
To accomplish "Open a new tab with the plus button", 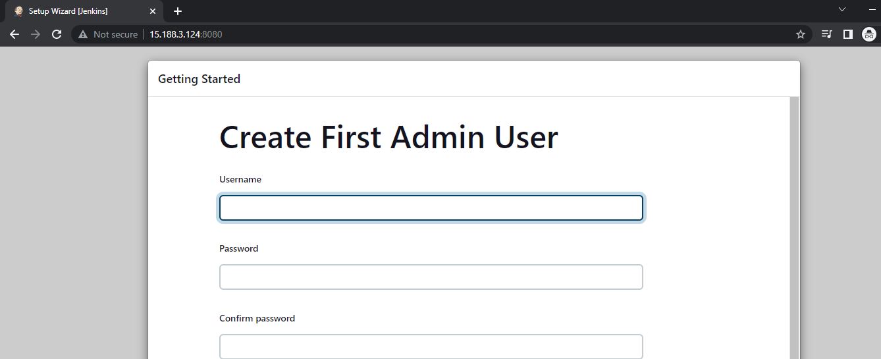I will pyautogui.click(x=178, y=11).
